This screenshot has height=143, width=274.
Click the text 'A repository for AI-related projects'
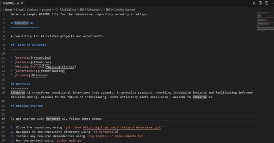point(42,36)
